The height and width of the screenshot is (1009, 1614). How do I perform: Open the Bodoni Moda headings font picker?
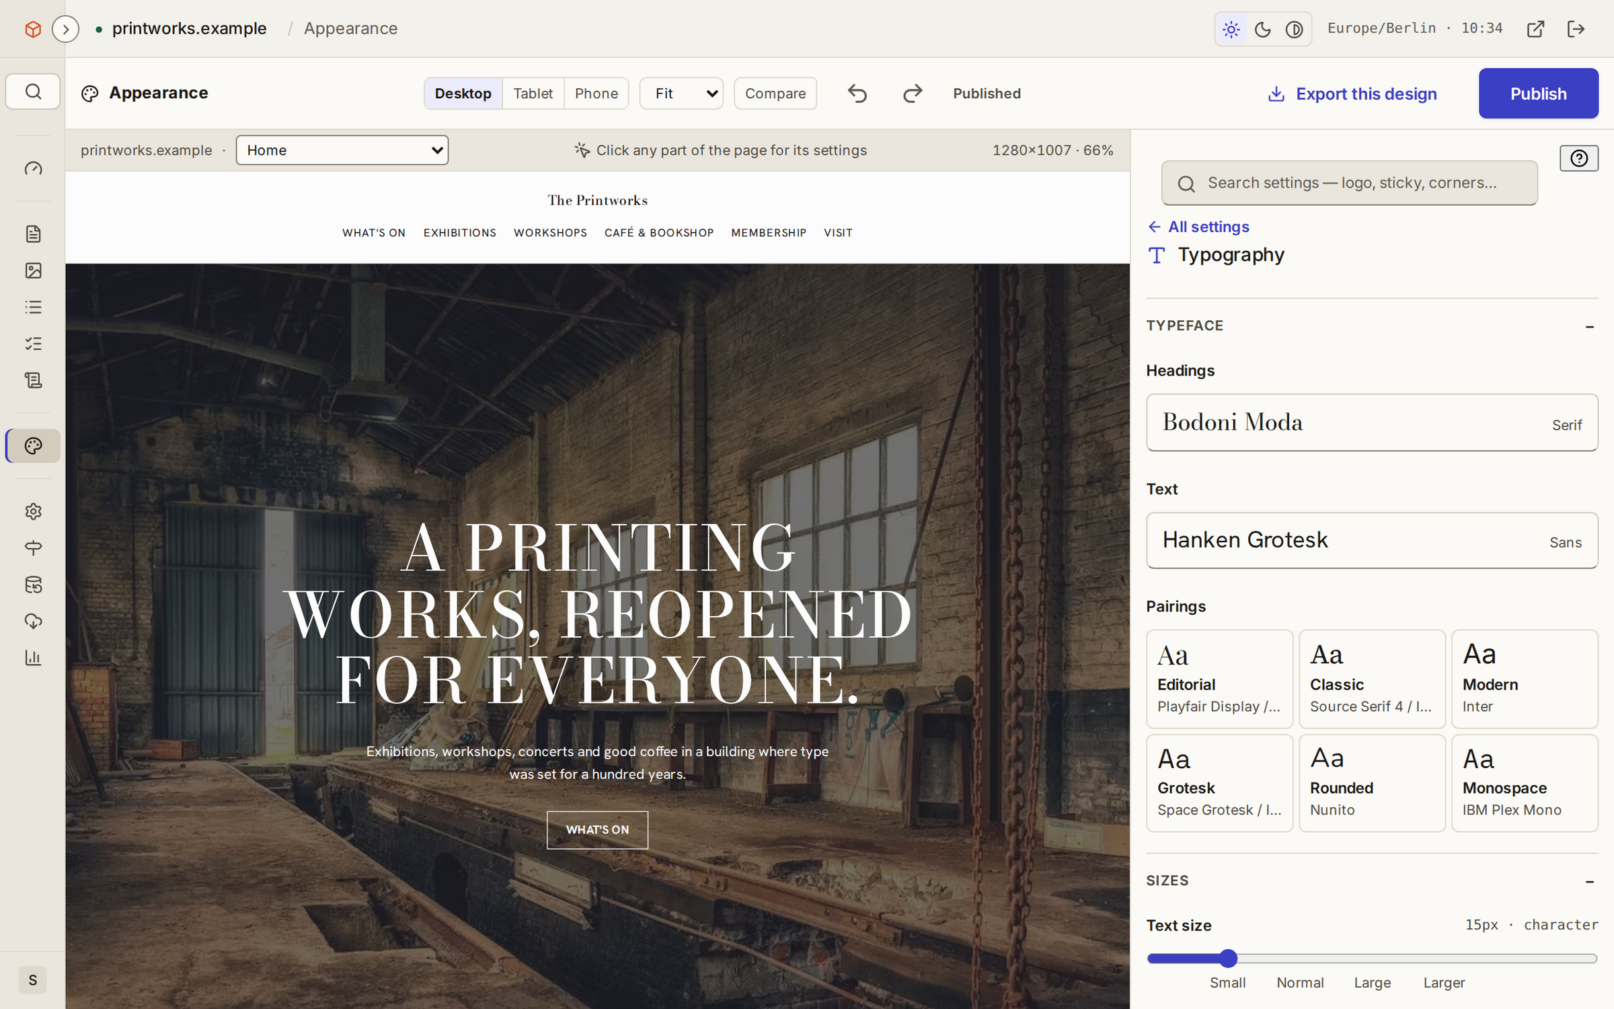(x=1372, y=422)
